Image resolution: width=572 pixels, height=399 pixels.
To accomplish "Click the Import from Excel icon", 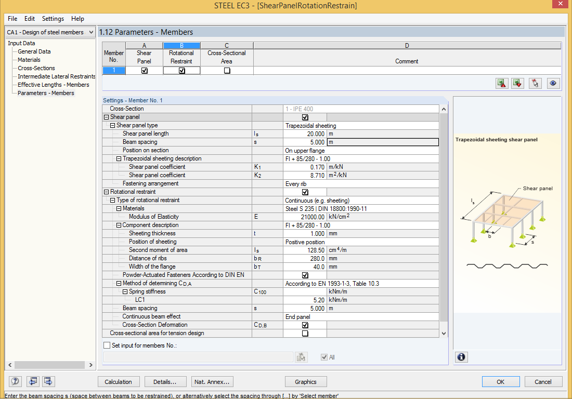I will point(518,83).
